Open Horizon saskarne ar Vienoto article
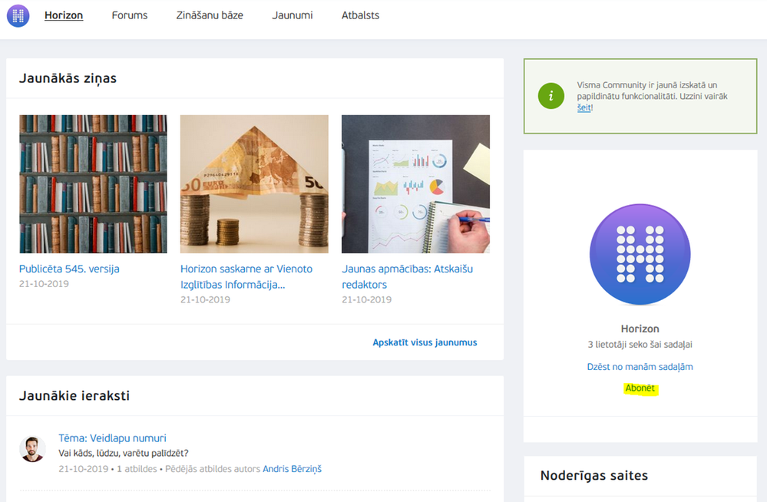 [x=246, y=276]
